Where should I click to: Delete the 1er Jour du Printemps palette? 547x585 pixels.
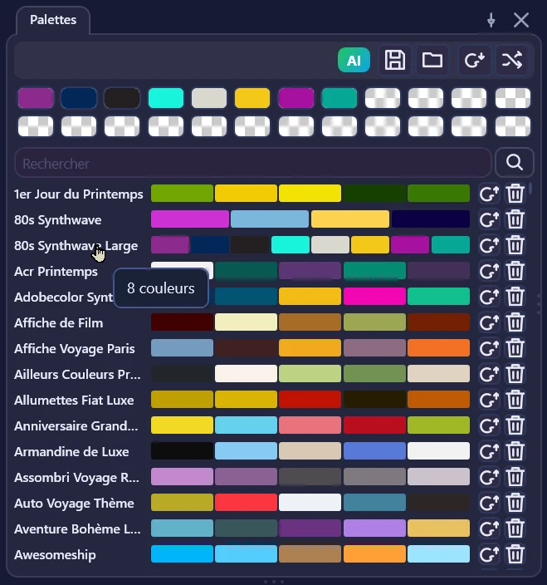(515, 194)
